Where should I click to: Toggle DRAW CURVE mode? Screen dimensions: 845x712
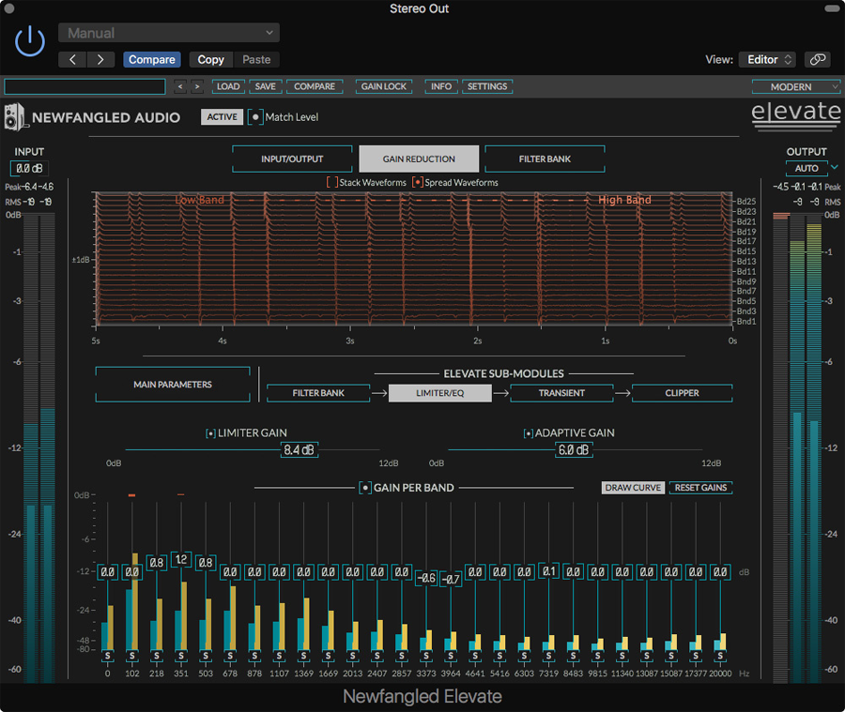coord(633,488)
